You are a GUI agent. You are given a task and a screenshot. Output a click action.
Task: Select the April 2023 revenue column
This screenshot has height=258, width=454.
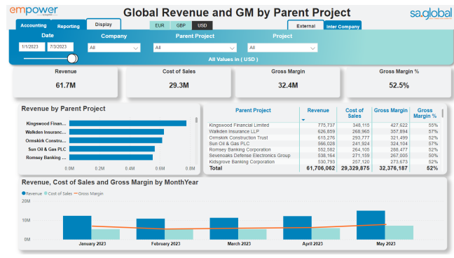tap(297, 228)
